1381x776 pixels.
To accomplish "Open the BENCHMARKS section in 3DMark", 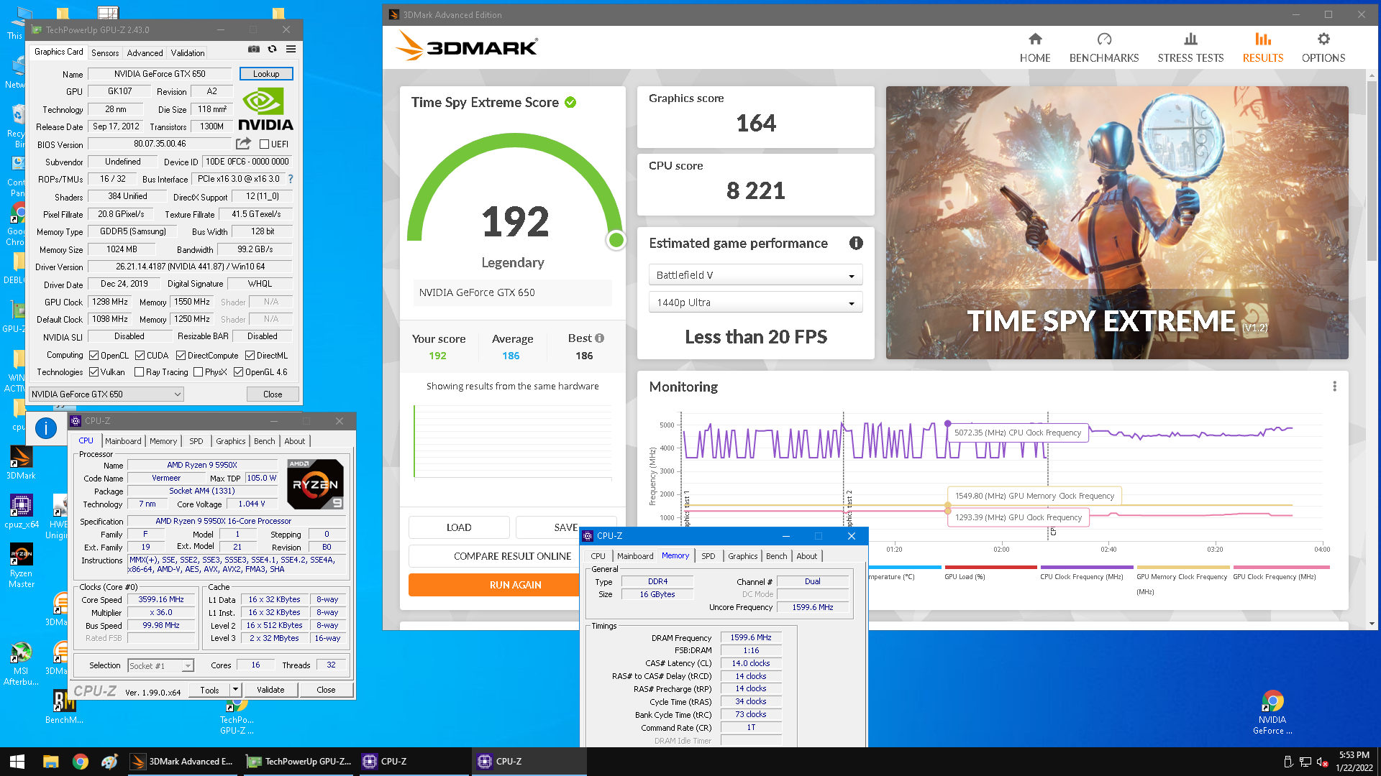I will 1104,47.
